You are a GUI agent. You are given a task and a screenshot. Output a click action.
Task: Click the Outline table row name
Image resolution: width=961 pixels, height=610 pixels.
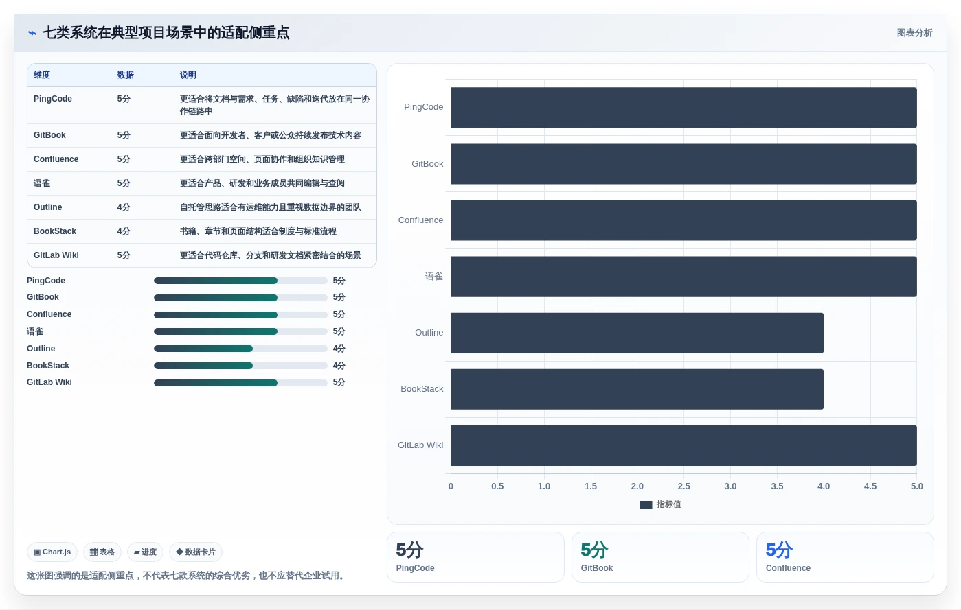coord(47,207)
